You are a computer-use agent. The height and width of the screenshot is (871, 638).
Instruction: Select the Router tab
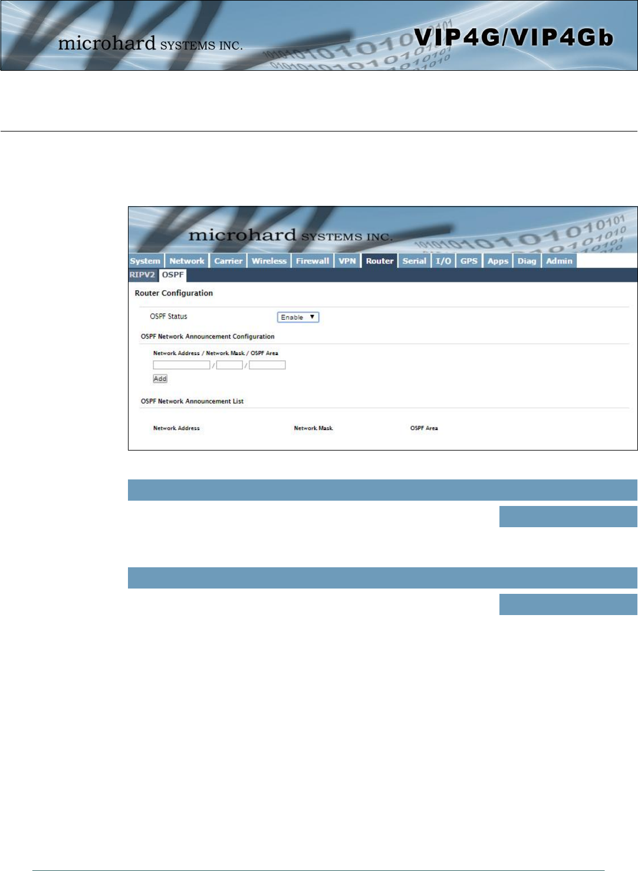(x=379, y=261)
